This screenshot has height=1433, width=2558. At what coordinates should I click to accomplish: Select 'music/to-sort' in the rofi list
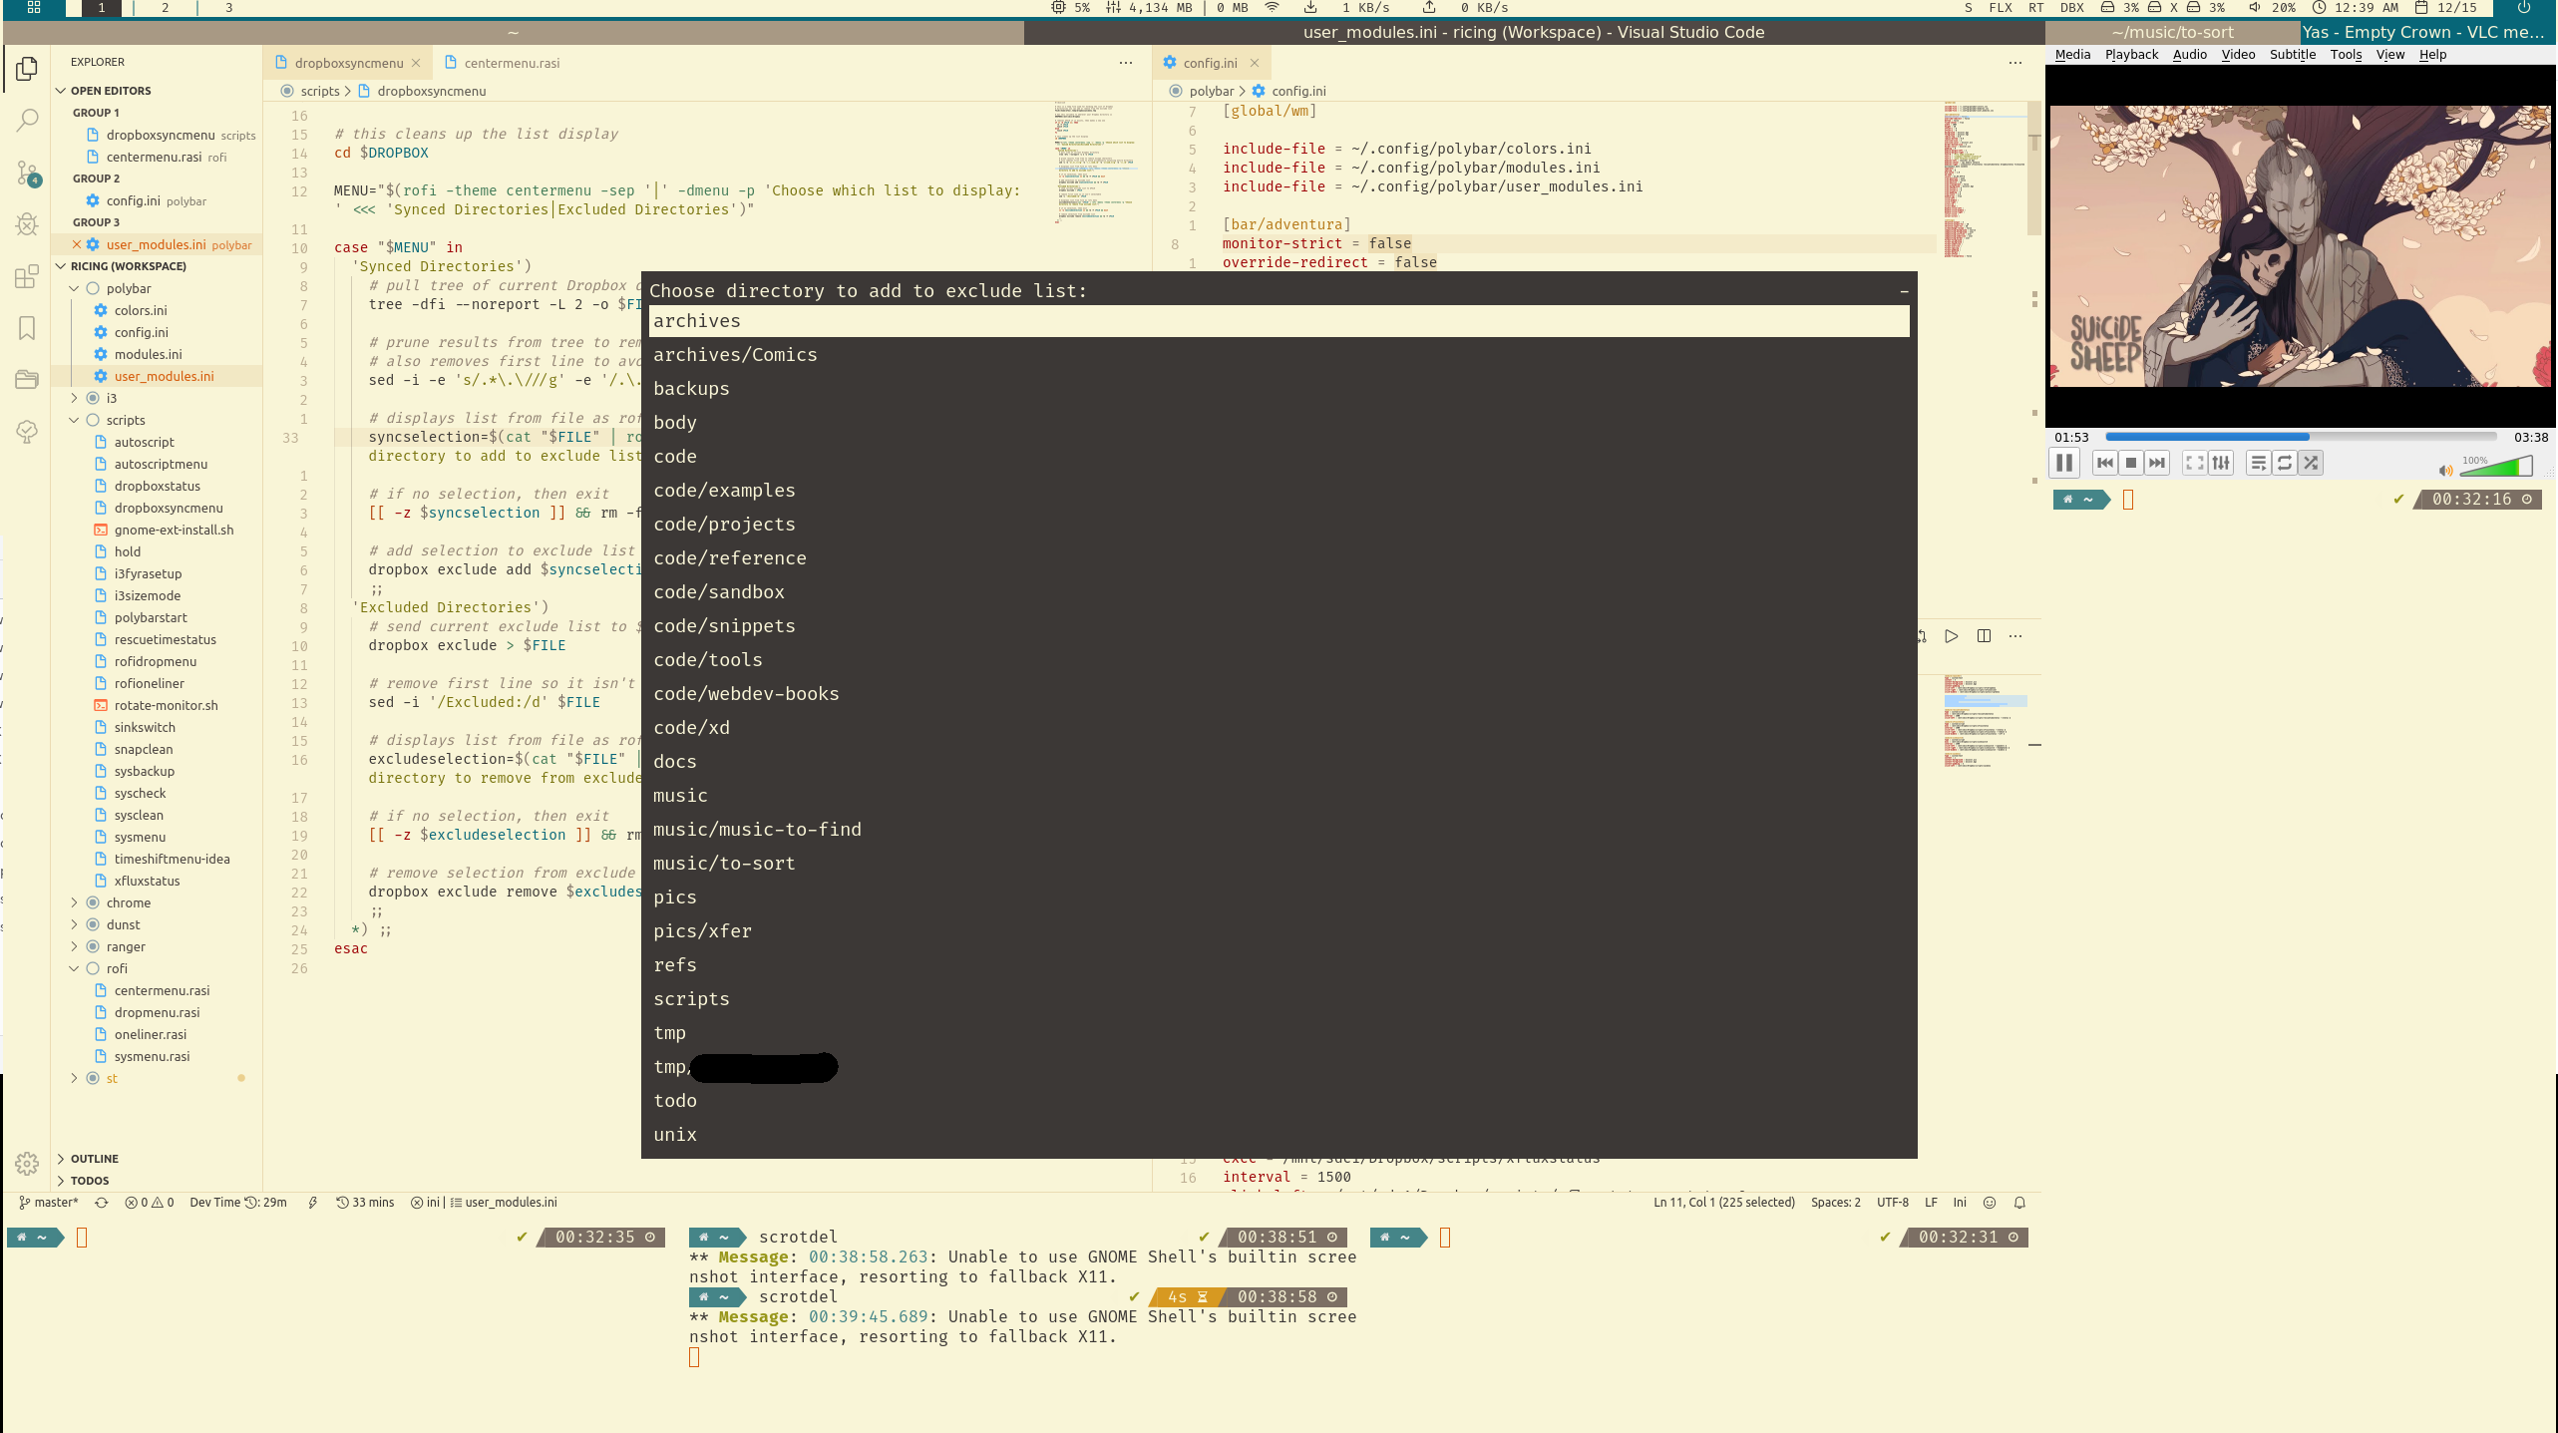(x=724, y=864)
